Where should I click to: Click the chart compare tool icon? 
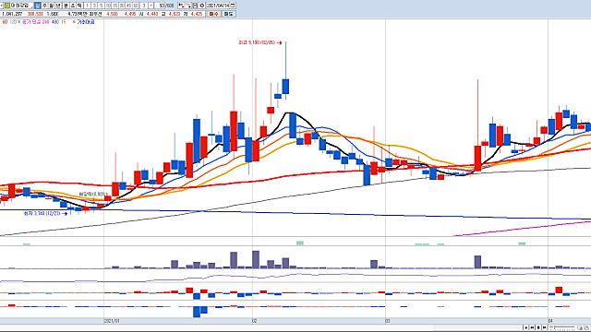coord(181,6)
